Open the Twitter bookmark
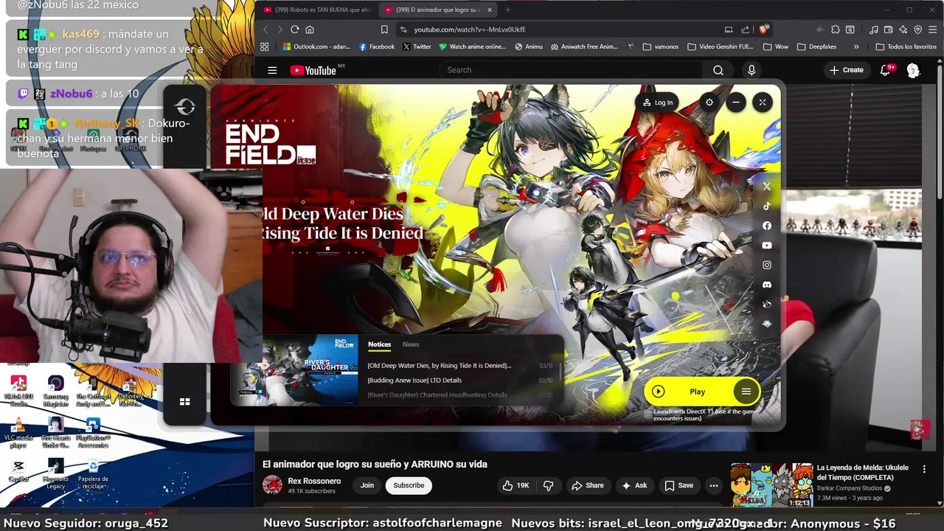The image size is (944, 531). click(x=417, y=46)
